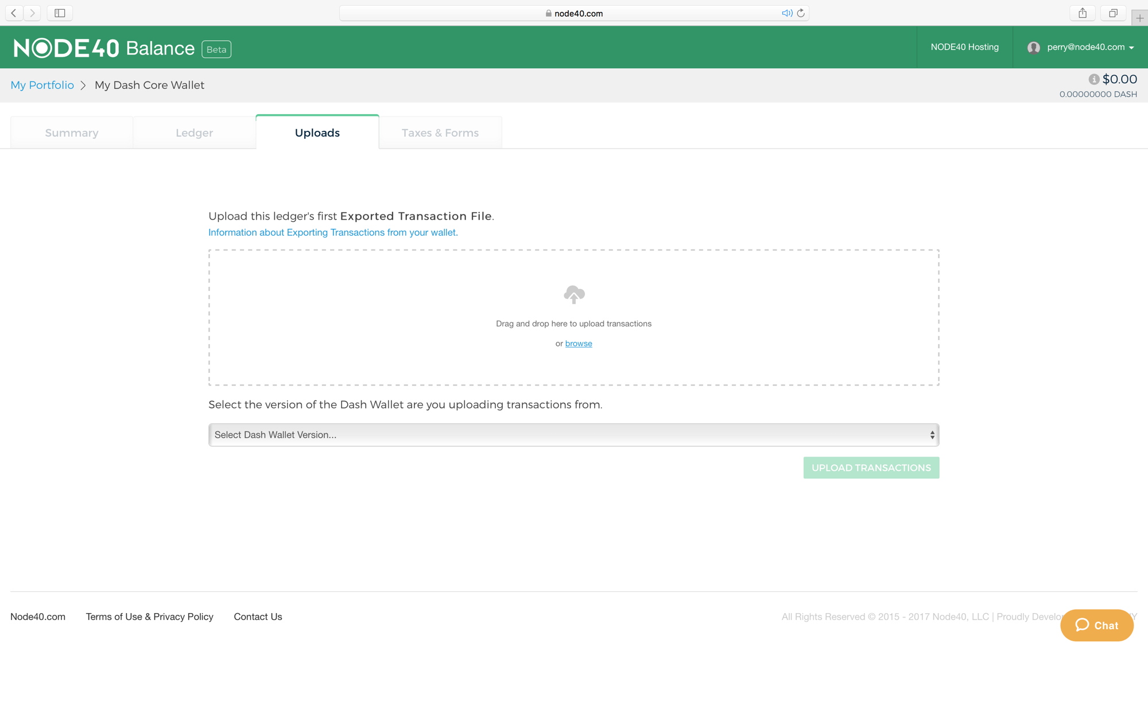Click the 0.00000000 DASH balance
Image resolution: width=1148 pixels, height=717 pixels.
tap(1098, 94)
